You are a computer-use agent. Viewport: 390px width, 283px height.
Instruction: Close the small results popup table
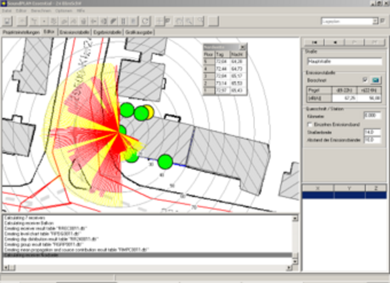click(243, 47)
